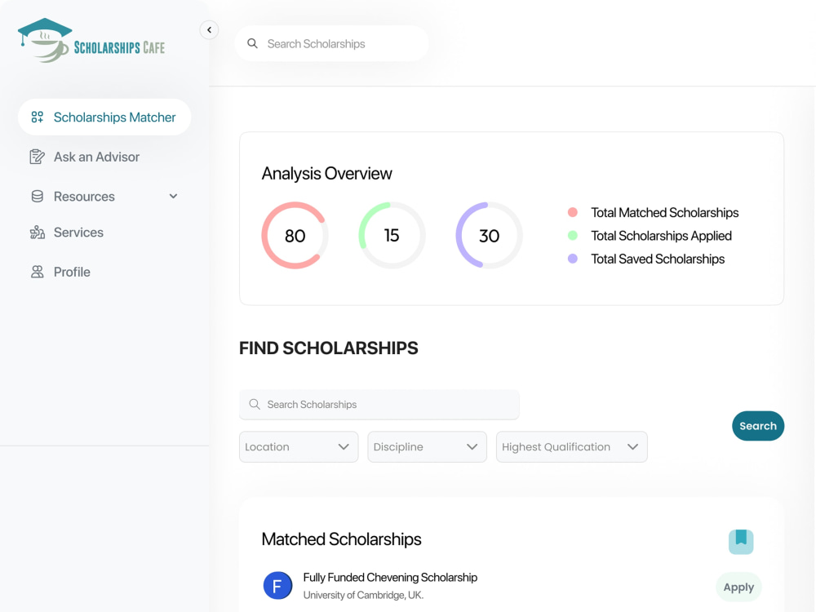Click the Resources database icon

37,196
